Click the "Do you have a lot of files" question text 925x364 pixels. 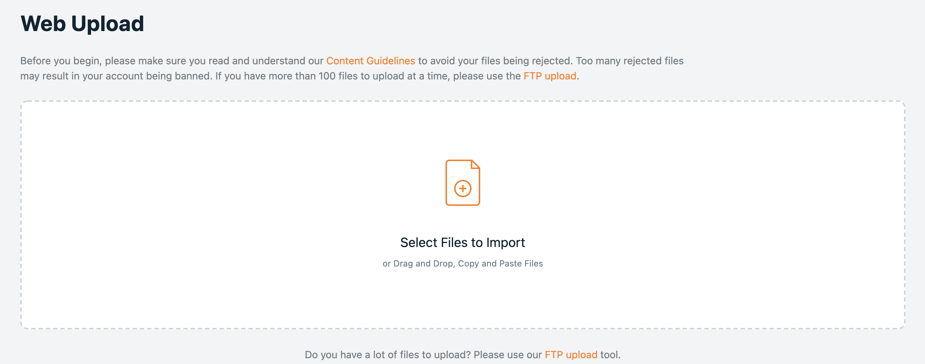(x=387, y=355)
